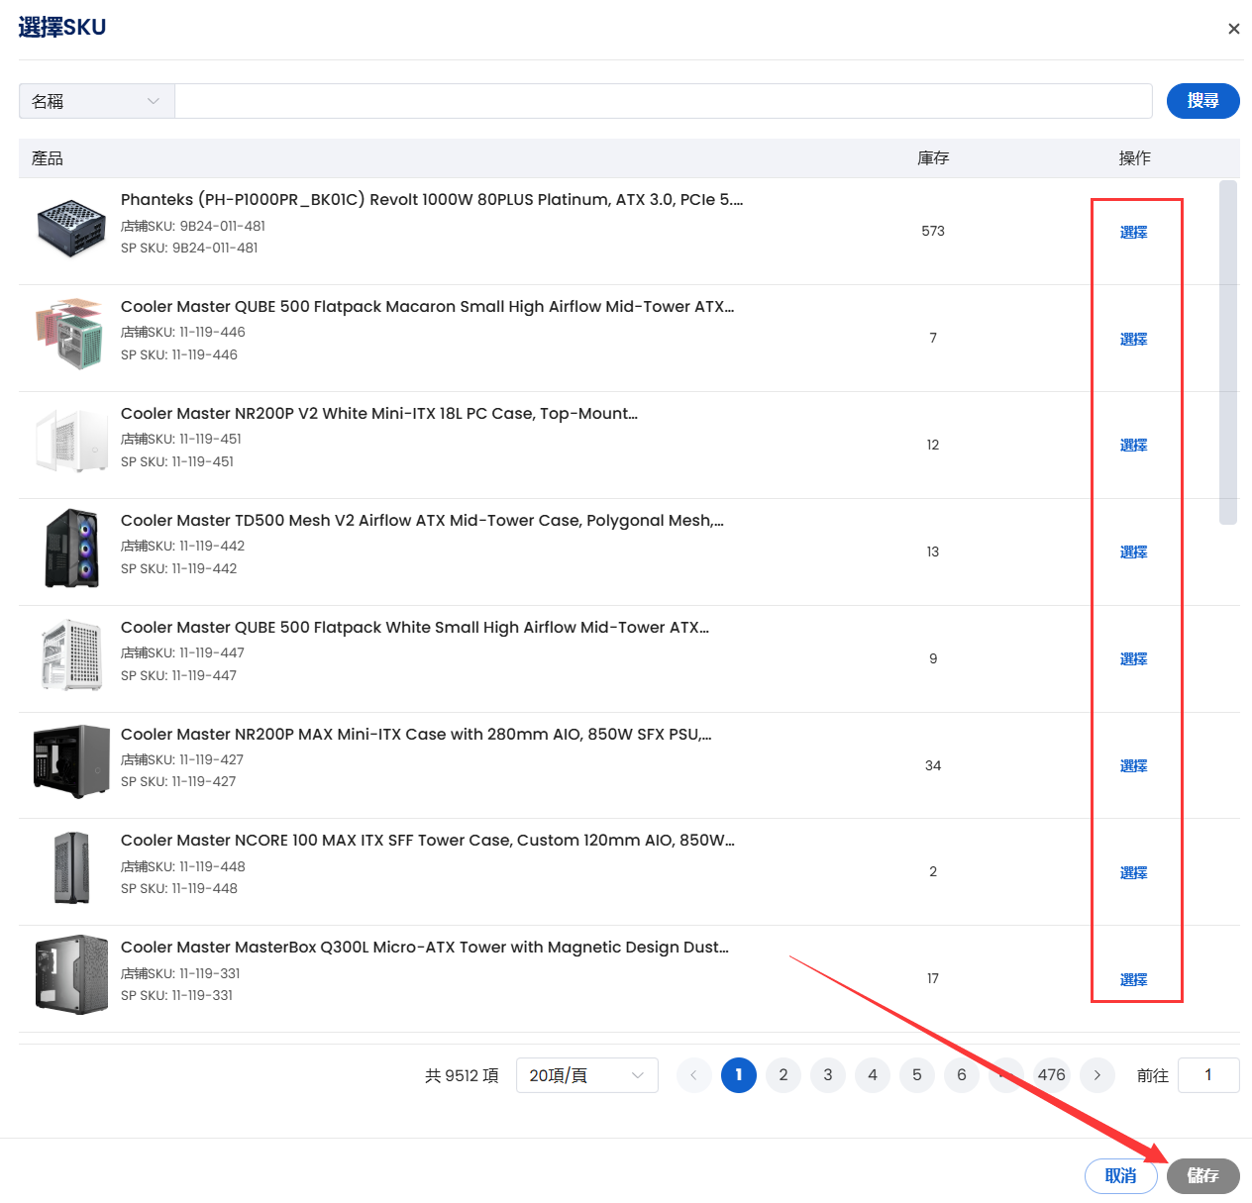Click 選擇 for the NCORE 100 MAX case
1252x1203 pixels.
click(1134, 872)
